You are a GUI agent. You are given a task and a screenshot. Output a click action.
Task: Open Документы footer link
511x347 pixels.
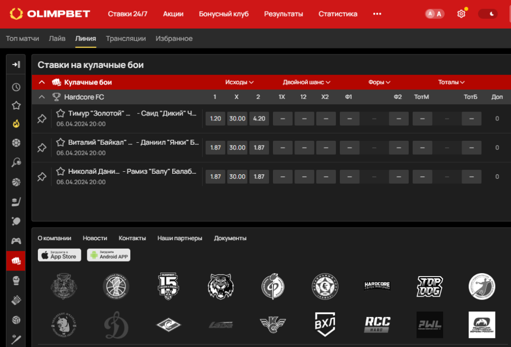(x=230, y=238)
